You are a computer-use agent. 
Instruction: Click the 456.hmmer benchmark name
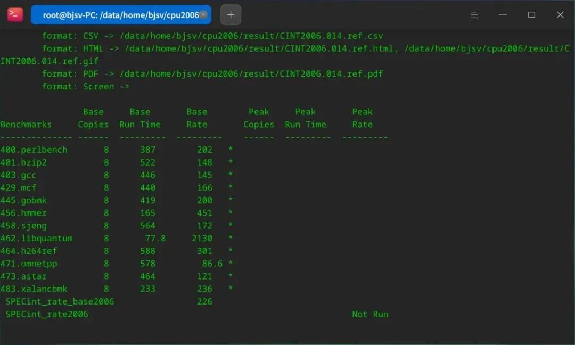tap(23, 213)
